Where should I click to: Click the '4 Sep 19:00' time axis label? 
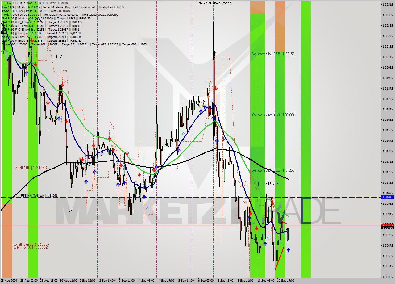click(x=166, y=281)
